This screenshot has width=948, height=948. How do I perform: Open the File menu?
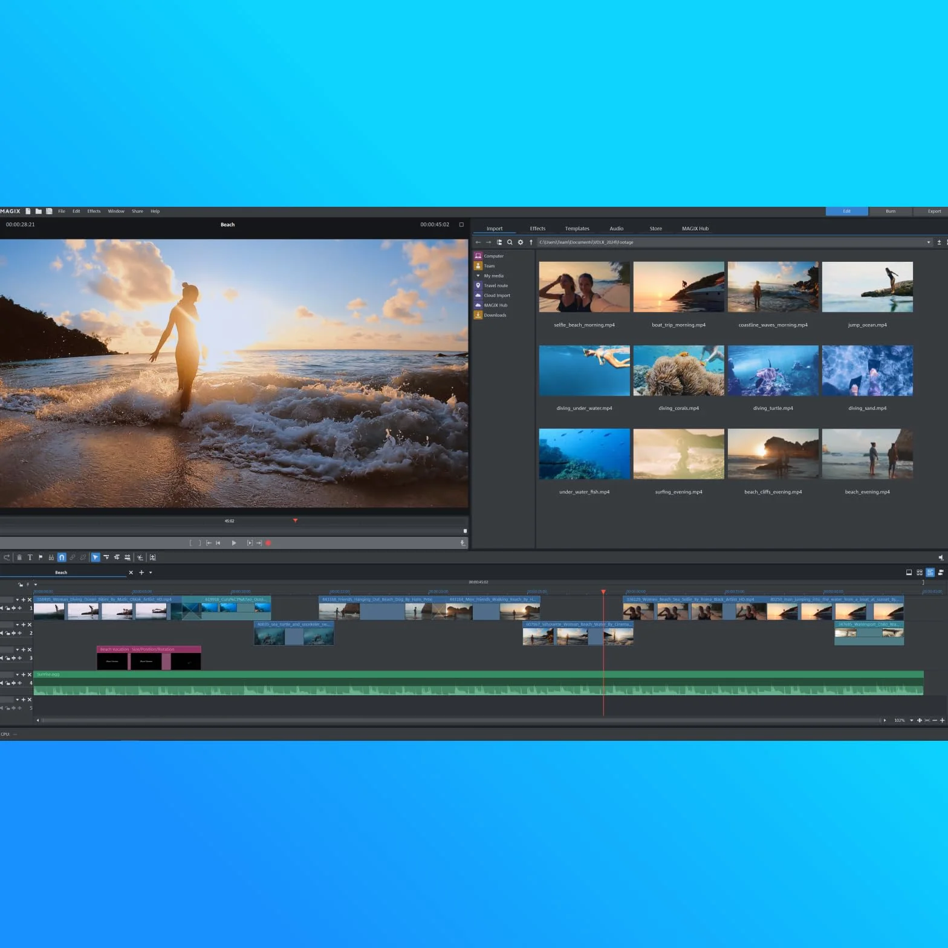coord(62,211)
